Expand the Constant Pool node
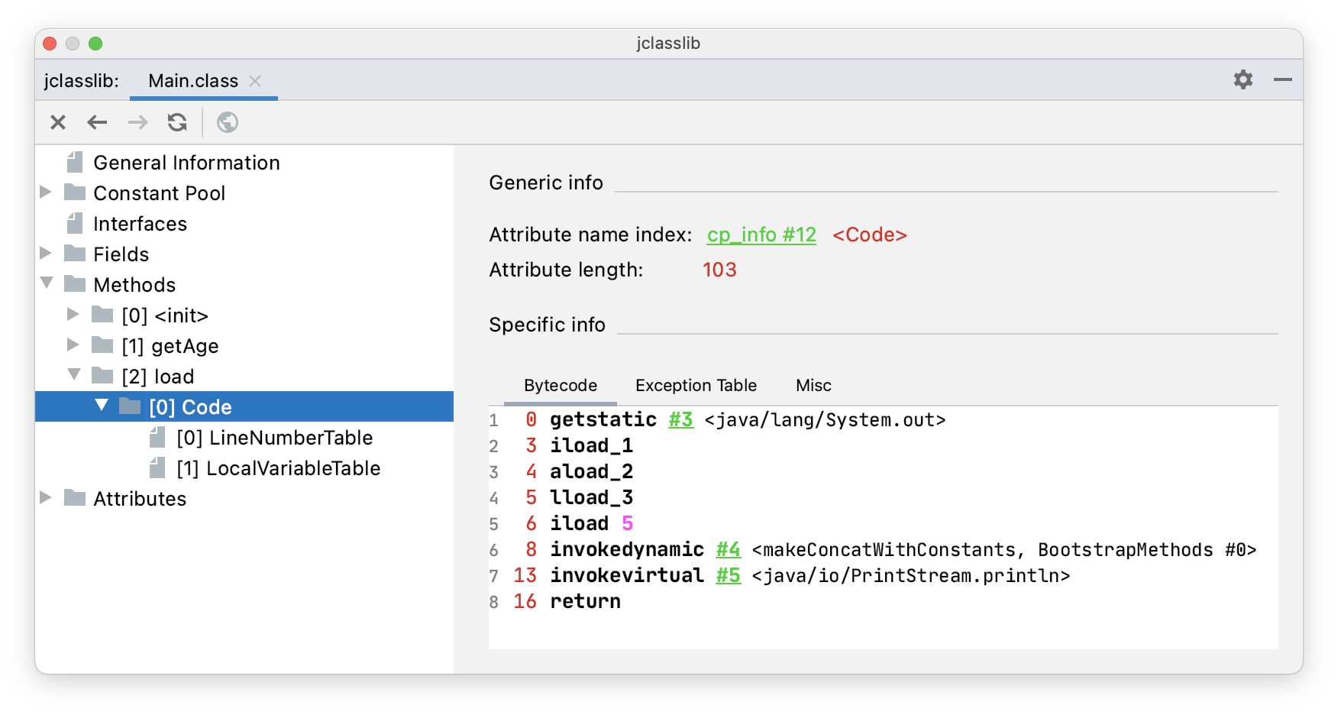This screenshot has height=715, width=1338. [46, 192]
